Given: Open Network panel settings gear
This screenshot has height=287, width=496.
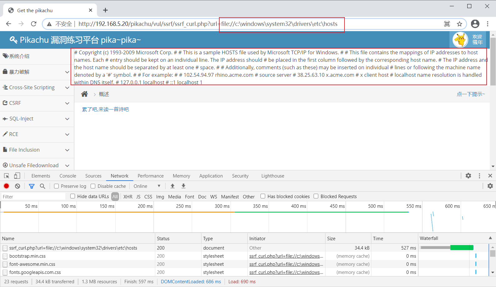Looking at the screenshot, I should [490, 186].
